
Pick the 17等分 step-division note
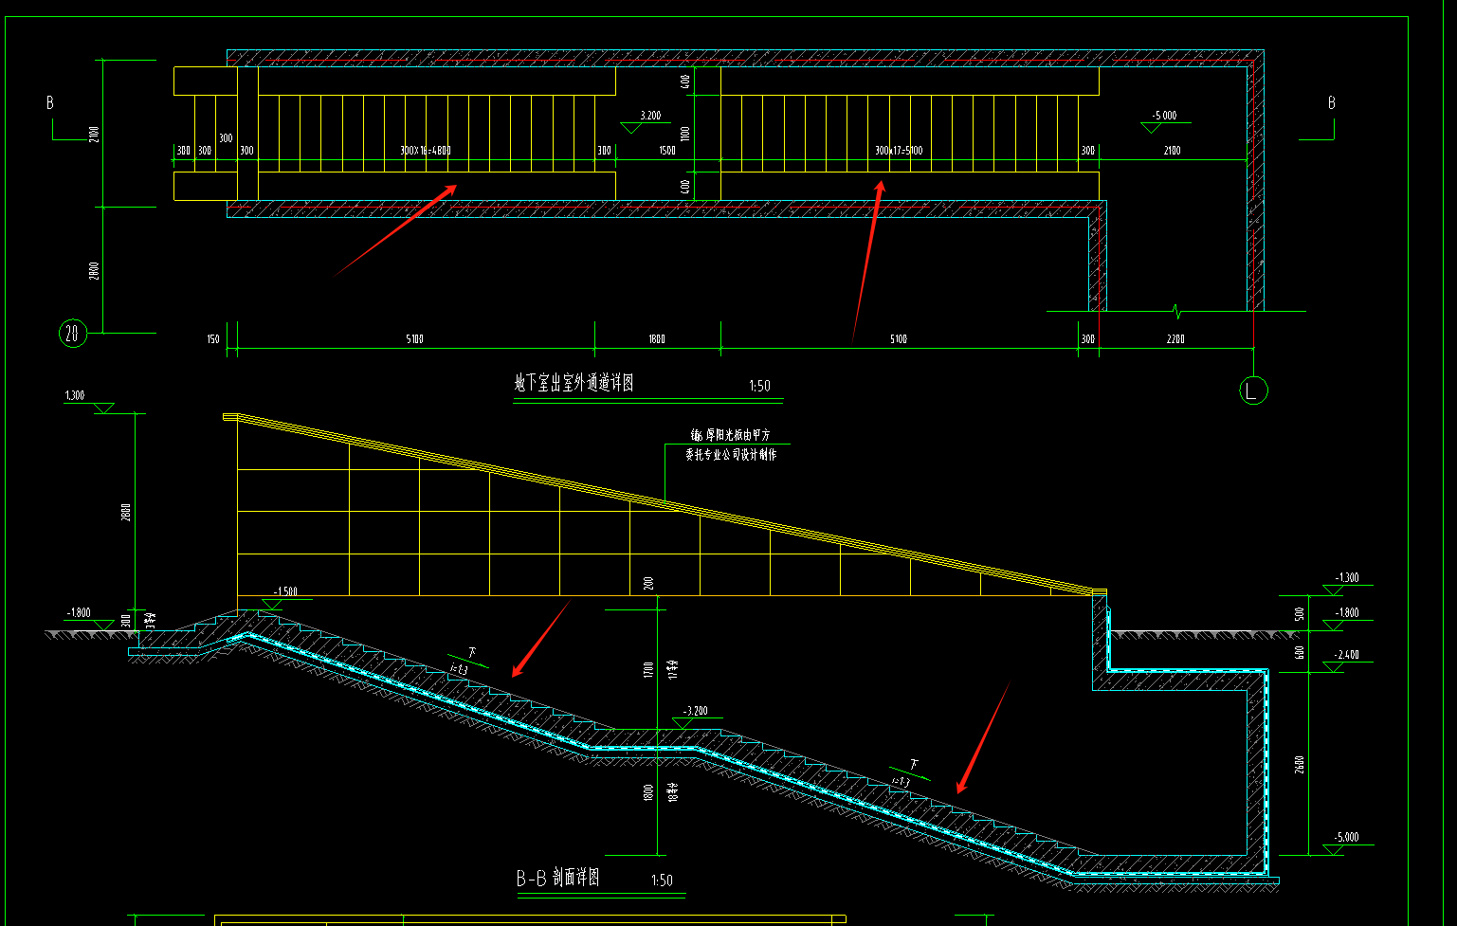click(x=672, y=669)
